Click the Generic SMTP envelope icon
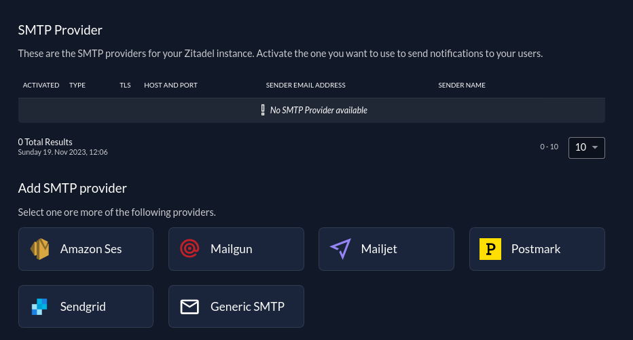This screenshot has width=633, height=340. pos(189,307)
